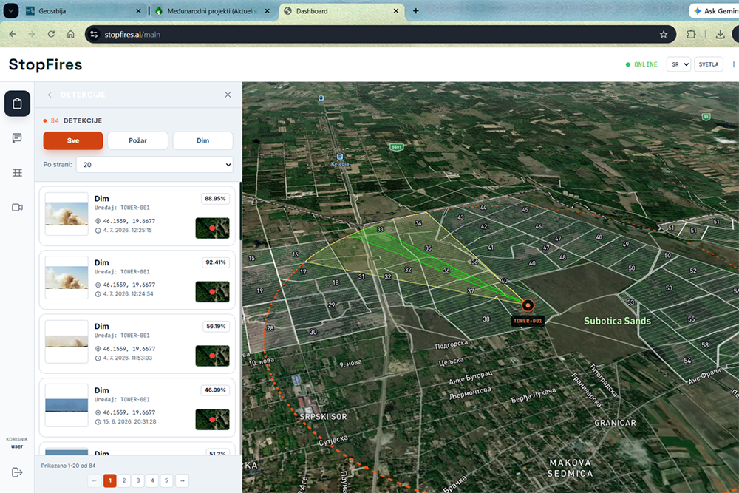Go to page 2 of detections
Viewport: 739px width, 493px height.
click(x=124, y=480)
